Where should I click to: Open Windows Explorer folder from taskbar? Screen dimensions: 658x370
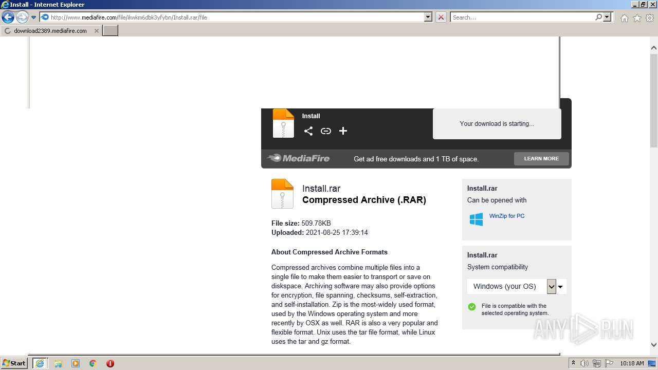[x=58, y=363]
